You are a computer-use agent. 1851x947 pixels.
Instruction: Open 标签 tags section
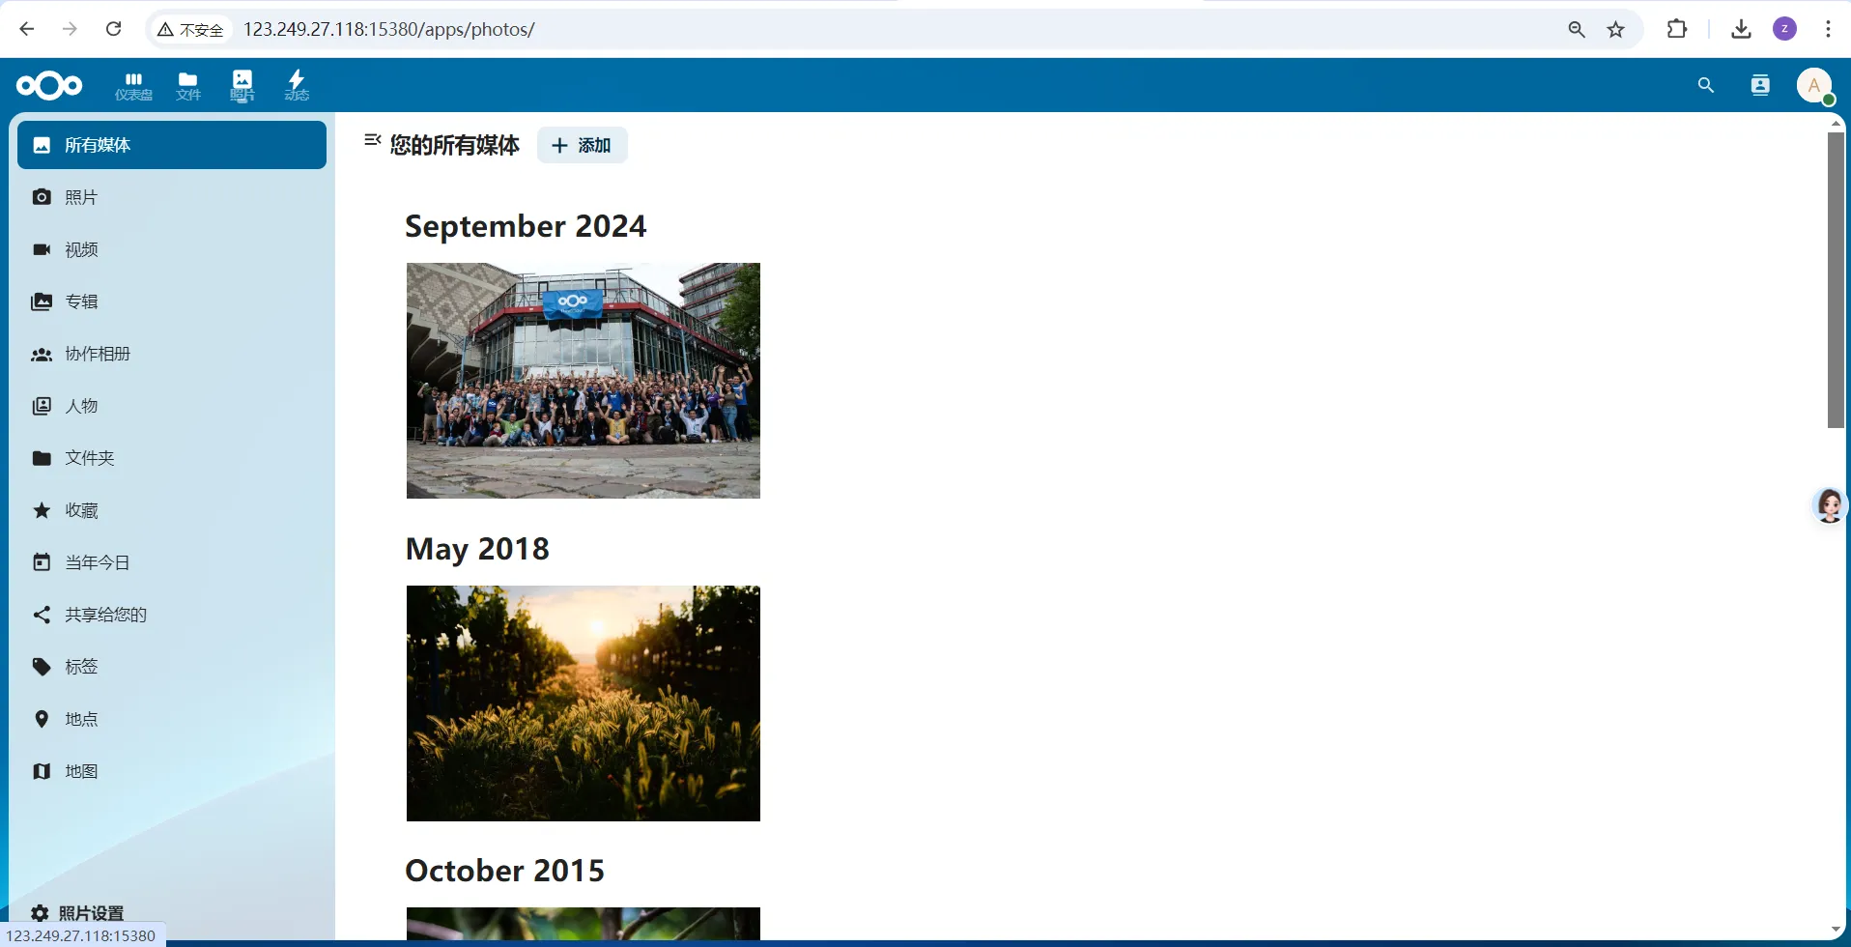[172, 667]
